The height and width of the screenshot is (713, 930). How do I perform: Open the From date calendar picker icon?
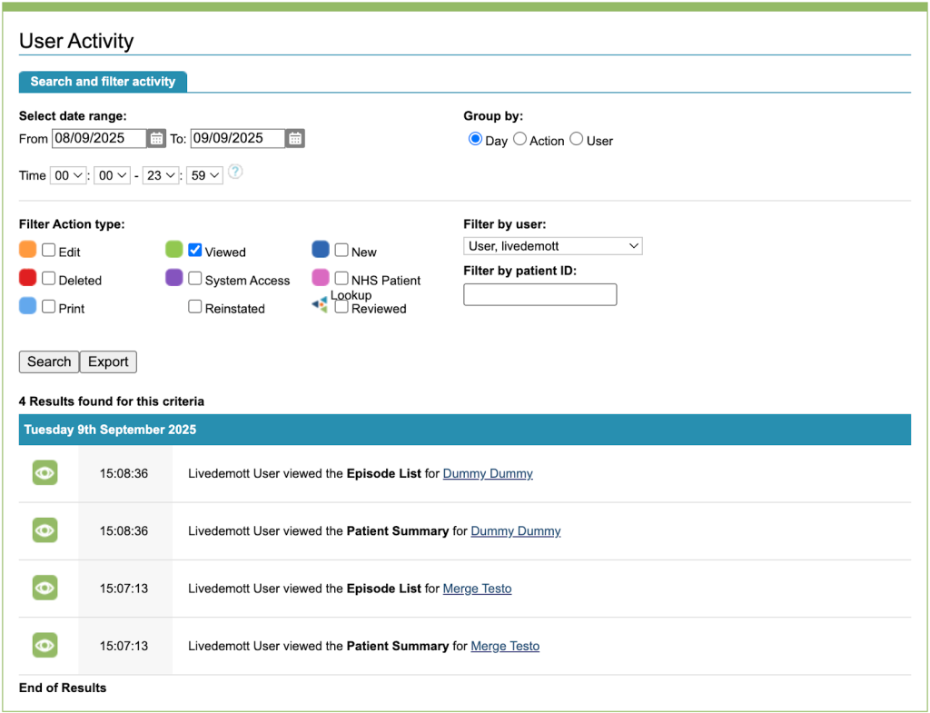click(156, 139)
